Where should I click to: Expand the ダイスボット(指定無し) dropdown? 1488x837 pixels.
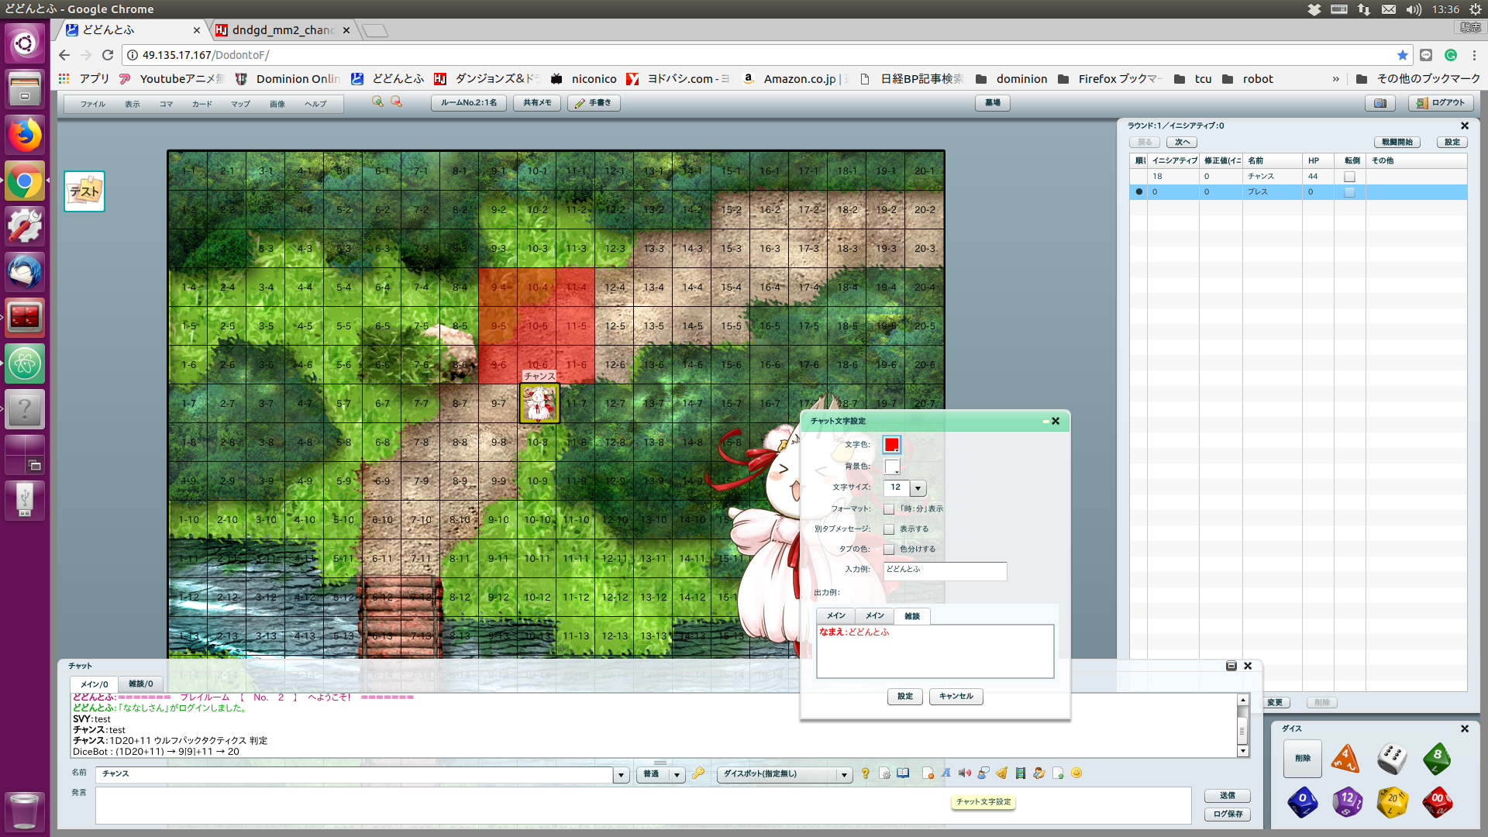point(844,774)
